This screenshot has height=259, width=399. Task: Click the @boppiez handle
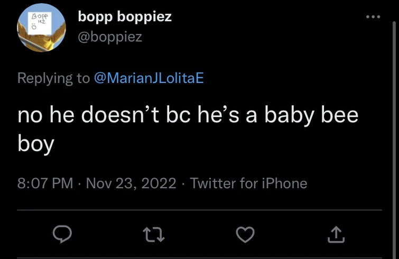(110, 37)
